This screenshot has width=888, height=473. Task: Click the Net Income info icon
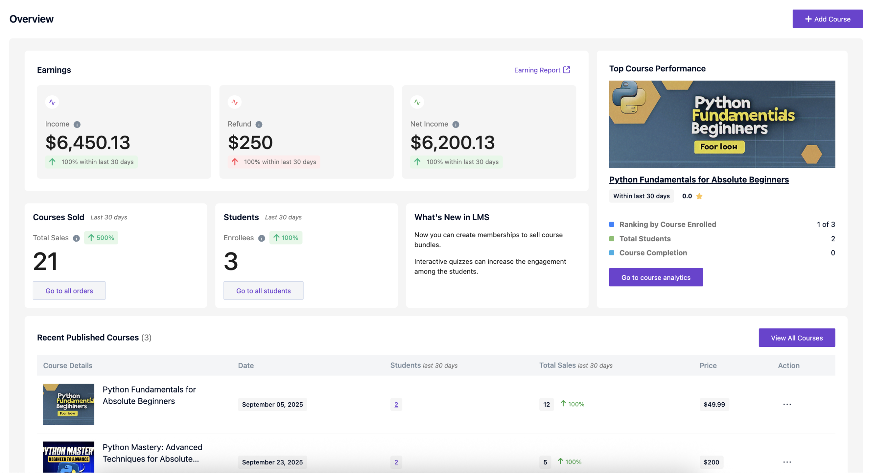point(456,124)
